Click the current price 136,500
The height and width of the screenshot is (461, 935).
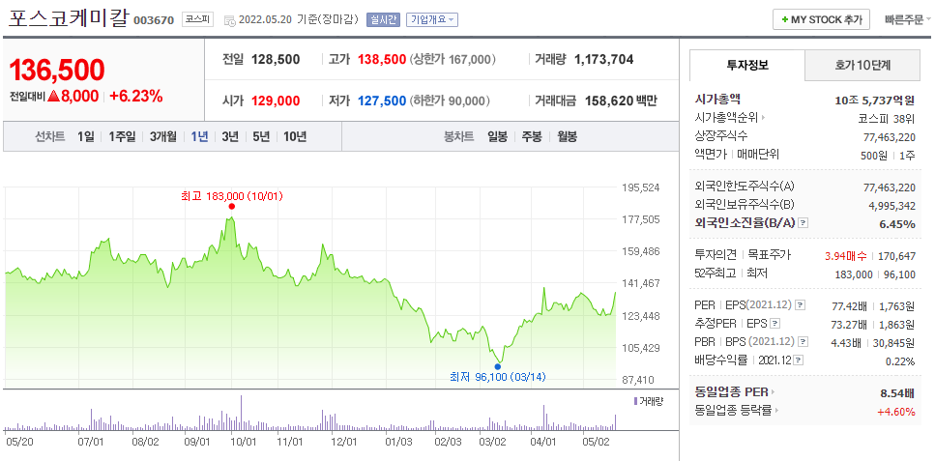click(57, 71)
